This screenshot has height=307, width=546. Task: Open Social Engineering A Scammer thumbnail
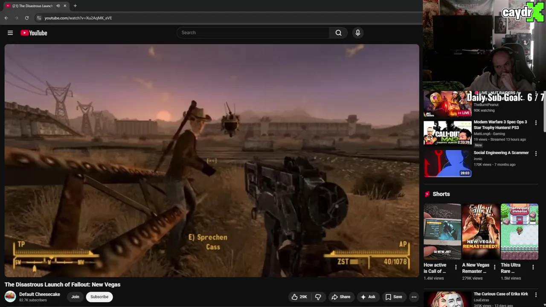point(447,163)
